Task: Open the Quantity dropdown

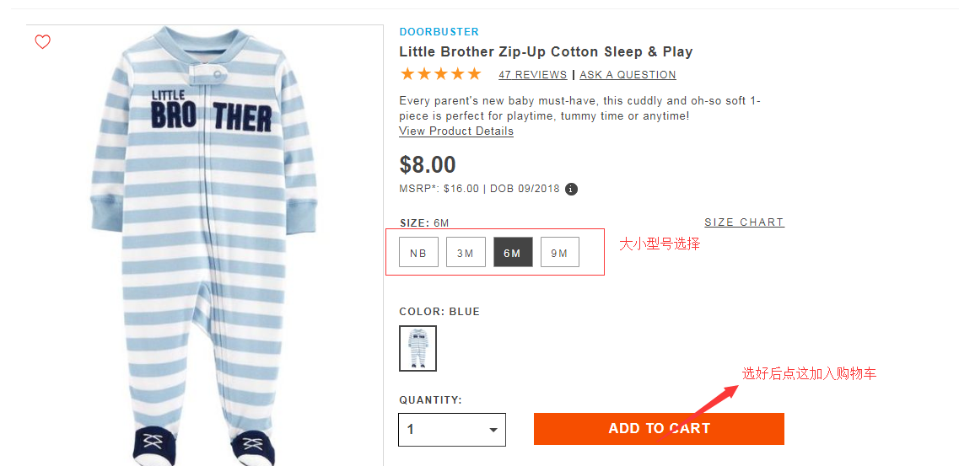Action: tap(452, 430)
